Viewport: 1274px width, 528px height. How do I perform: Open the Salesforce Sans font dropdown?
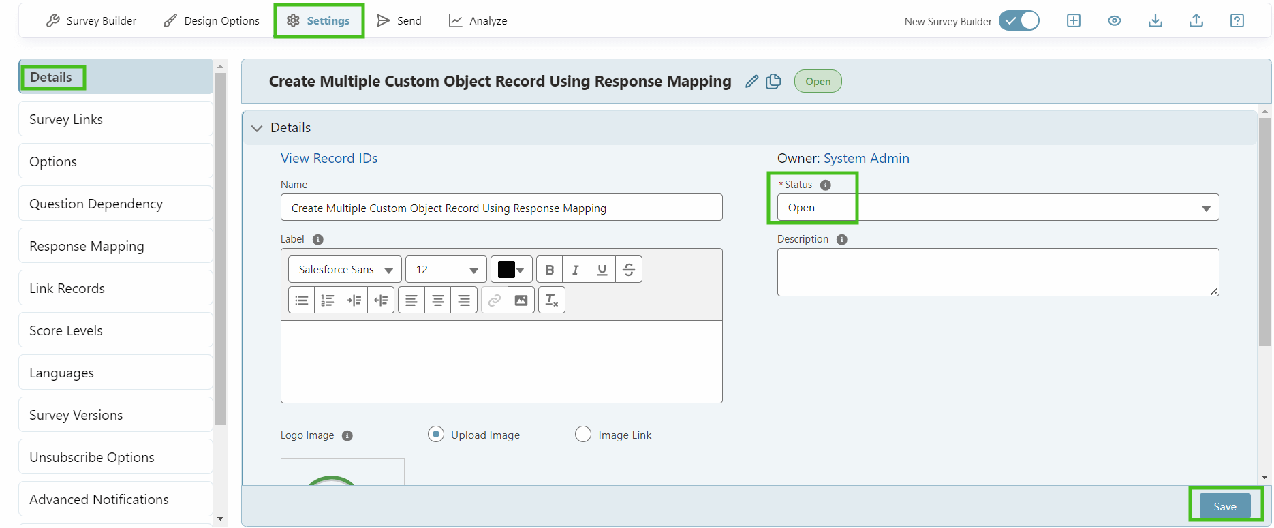point(345,270)
